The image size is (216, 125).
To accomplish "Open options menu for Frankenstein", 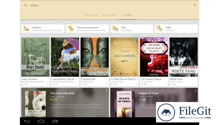I will point(107,84).
